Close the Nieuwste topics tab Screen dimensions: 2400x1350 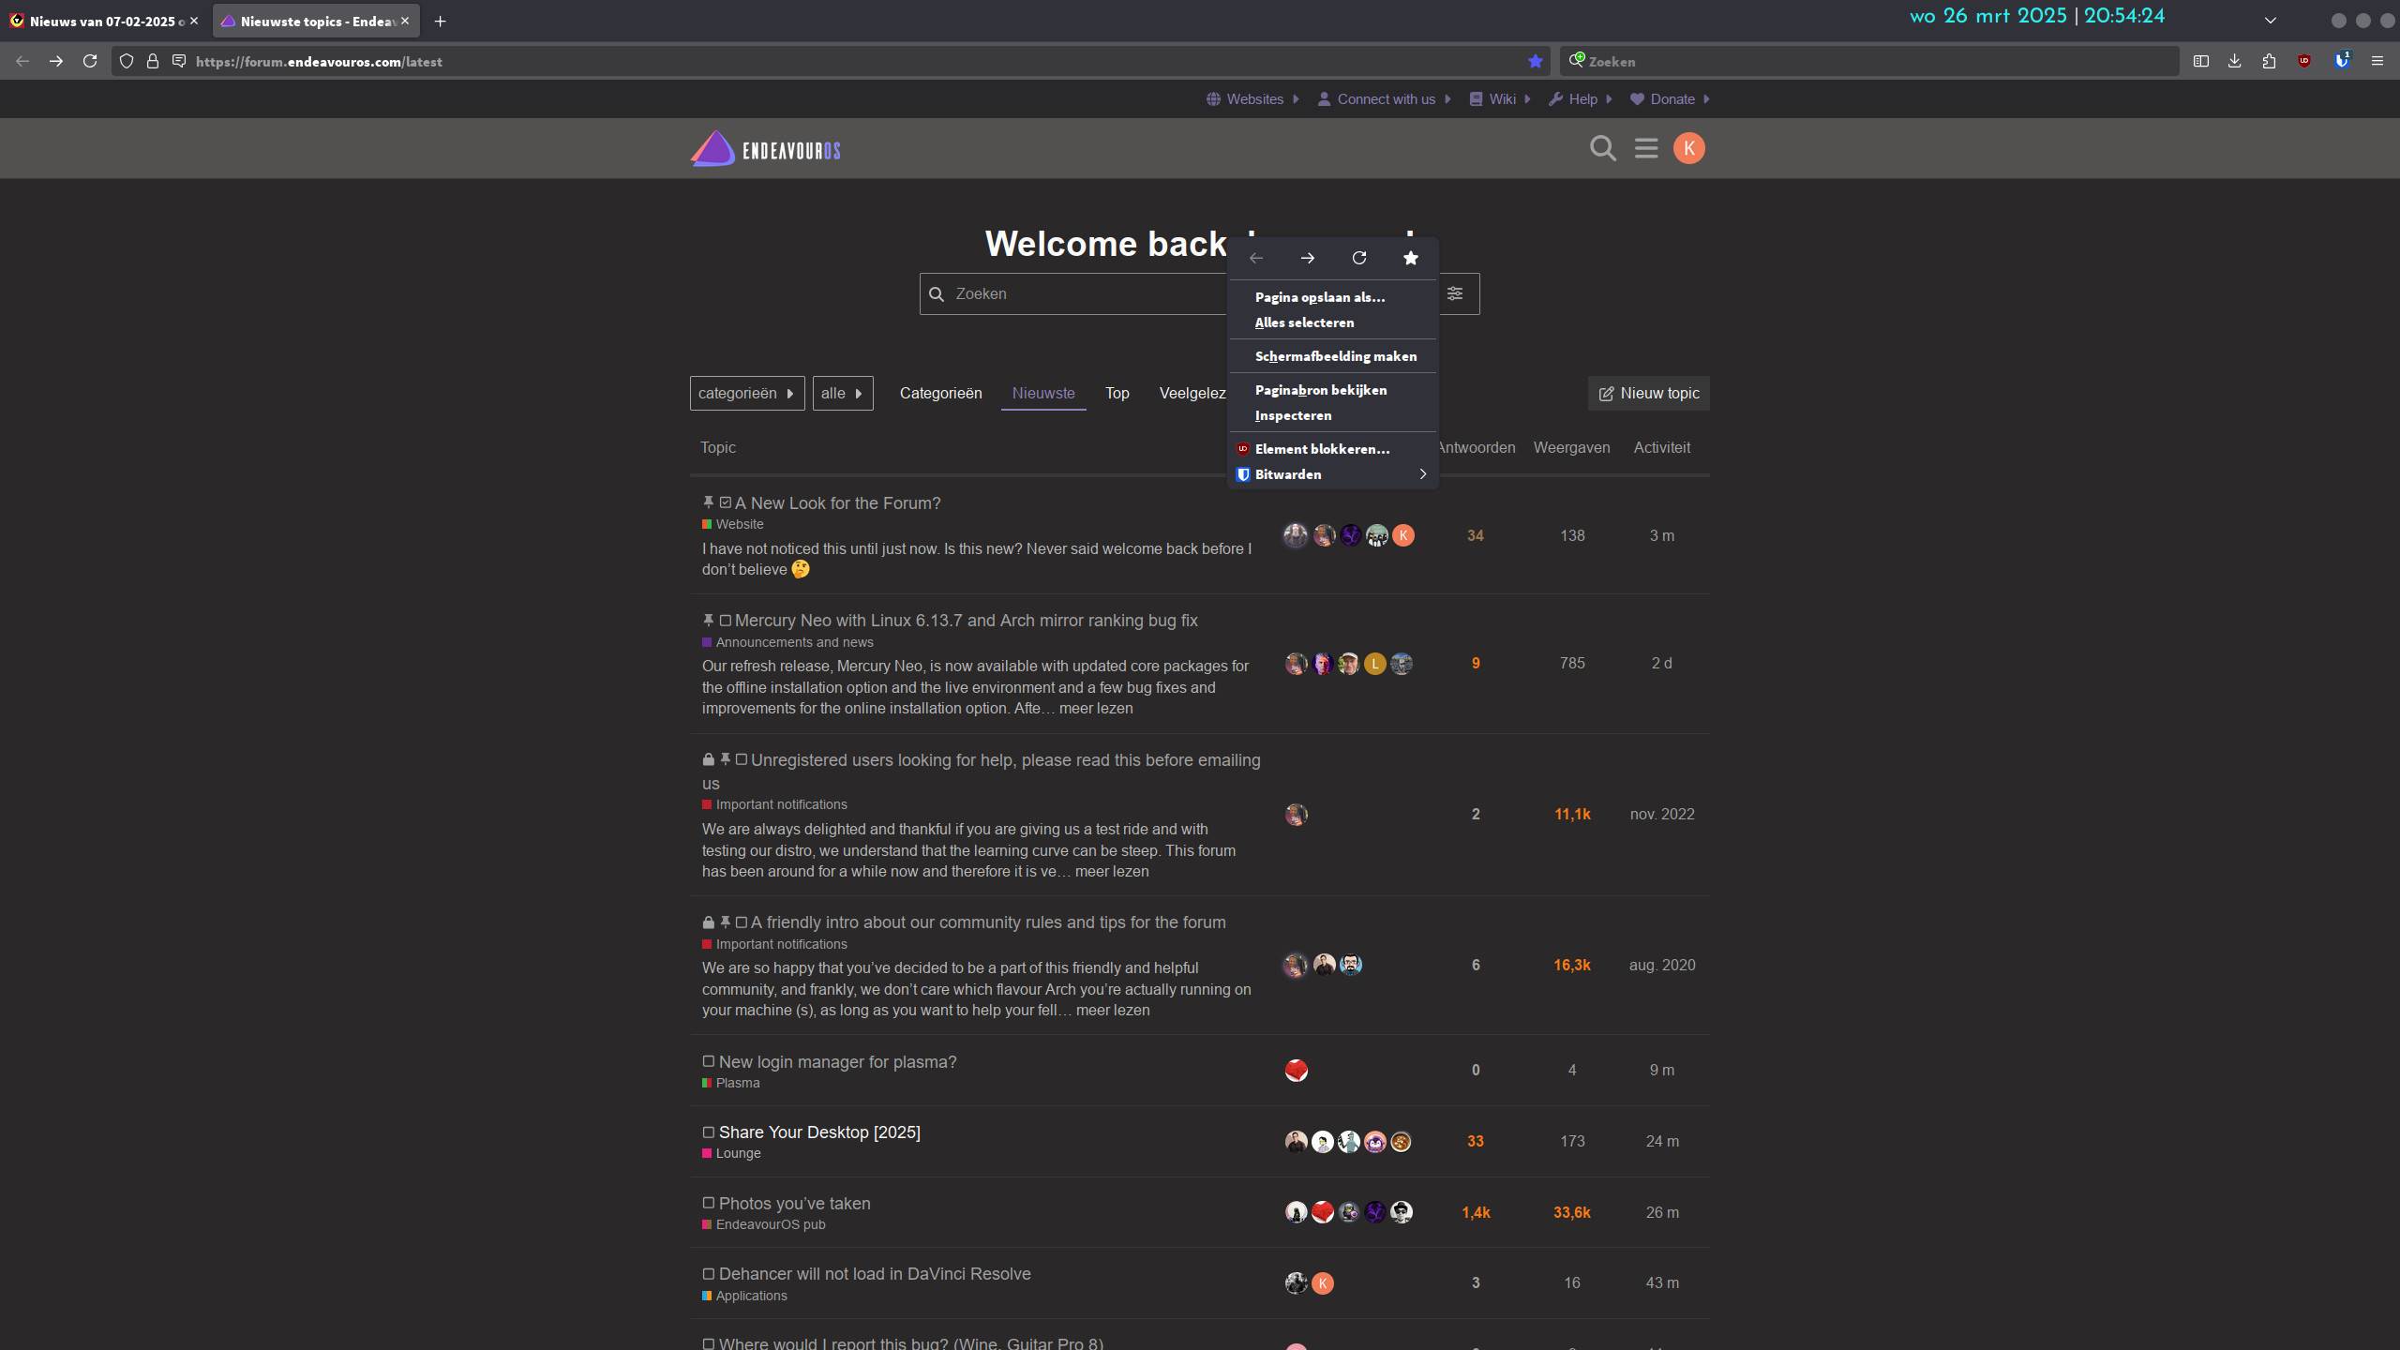click(405, 21)
